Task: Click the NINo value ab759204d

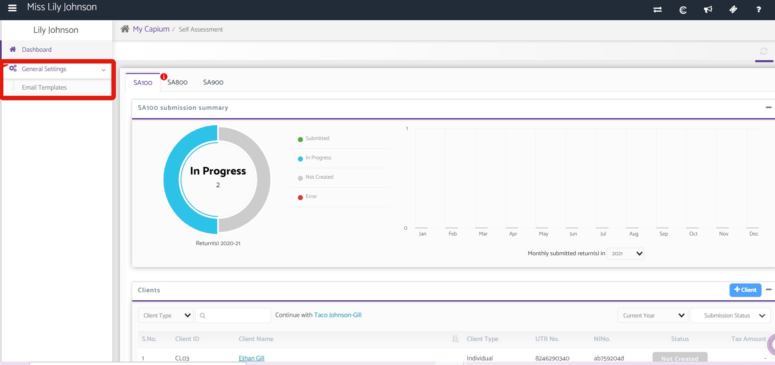Action: pyautogui.click(x=609, y=358)
